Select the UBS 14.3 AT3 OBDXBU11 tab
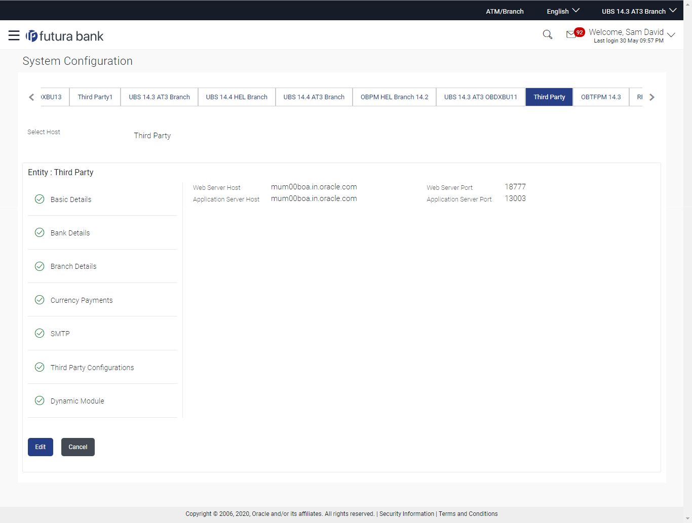Screen dimensions: 692x523 click(x=481, y=97)
